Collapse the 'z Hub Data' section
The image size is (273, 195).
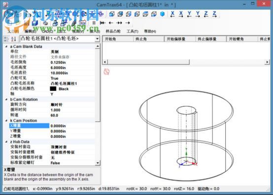pos(6,142)
